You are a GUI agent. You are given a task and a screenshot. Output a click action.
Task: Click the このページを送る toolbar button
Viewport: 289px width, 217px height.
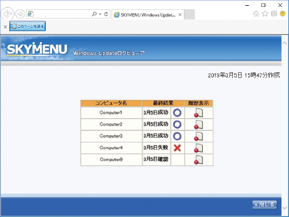[27, 26]
